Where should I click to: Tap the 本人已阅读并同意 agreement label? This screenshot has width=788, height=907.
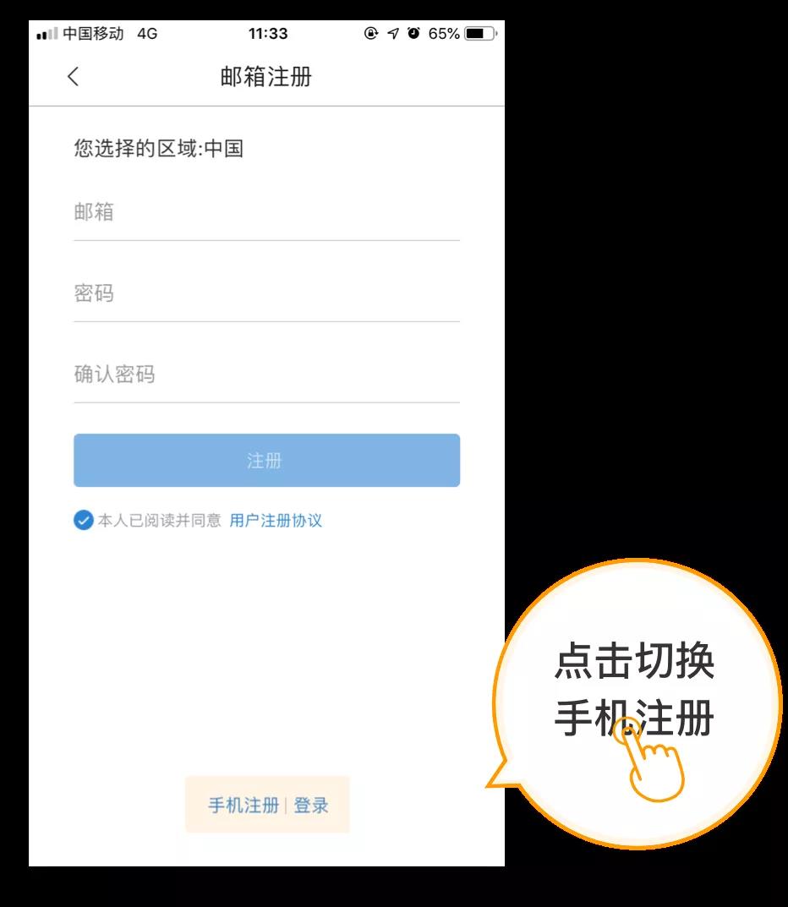[160, 521]
